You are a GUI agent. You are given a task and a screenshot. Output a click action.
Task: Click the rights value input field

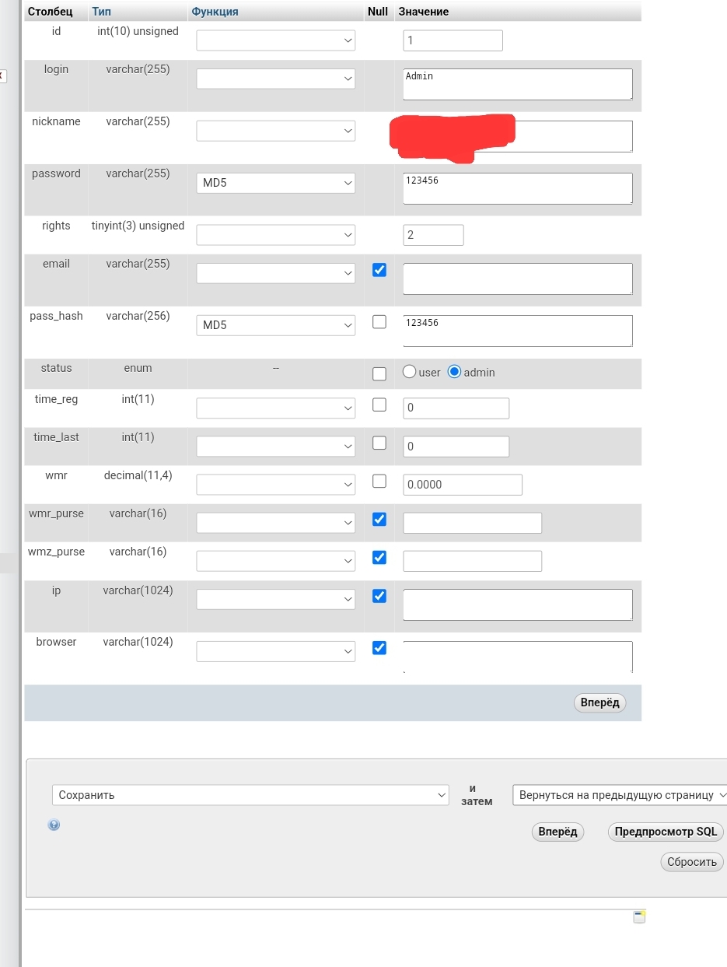pos(433,235)
